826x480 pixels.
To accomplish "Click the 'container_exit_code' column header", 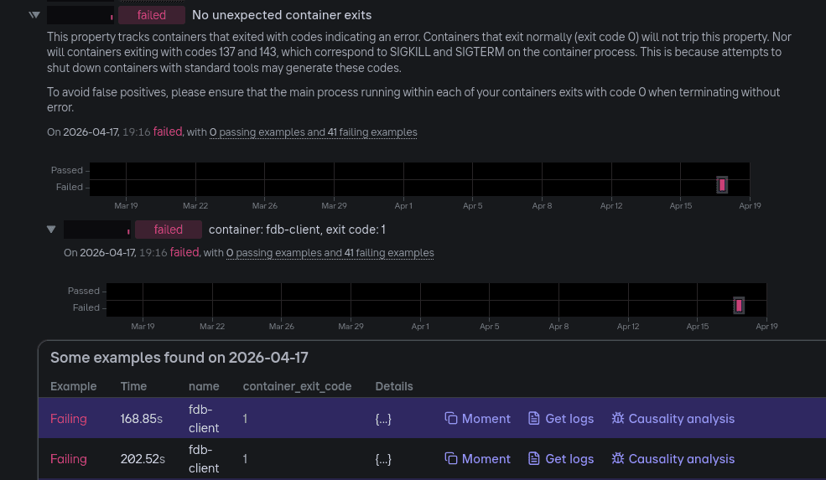I will click(x=297, y=386).
